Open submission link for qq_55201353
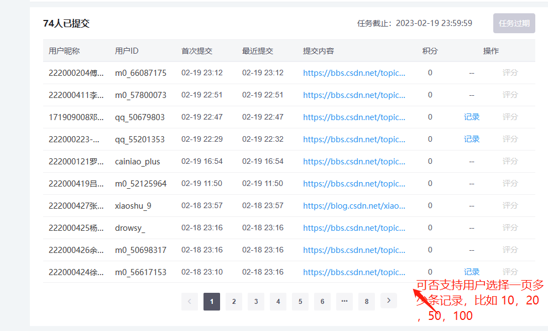The height and width of the screenshot is (331, 548). pos(354,139)
